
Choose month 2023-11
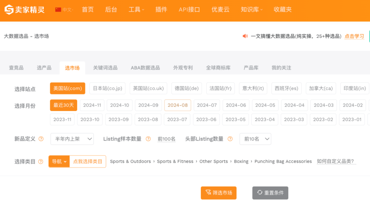pos(62,119)
